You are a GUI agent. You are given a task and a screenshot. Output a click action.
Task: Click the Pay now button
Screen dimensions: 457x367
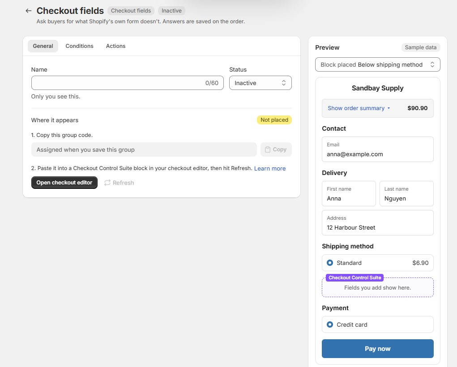pyautogui.click(x=377, y=349)
